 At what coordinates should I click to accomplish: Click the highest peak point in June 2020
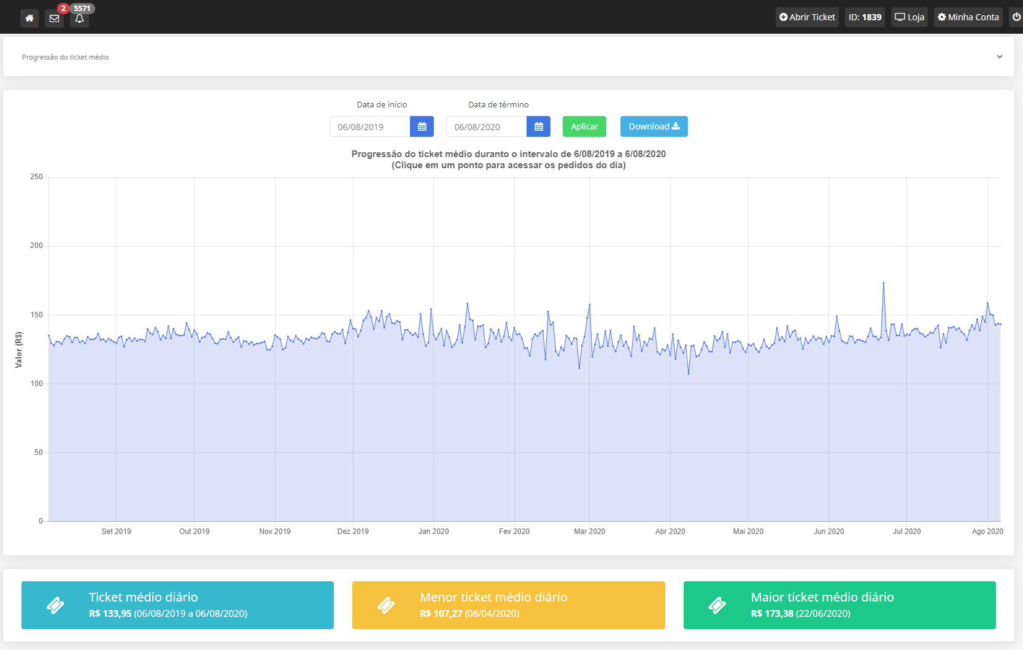pos(883,283)
